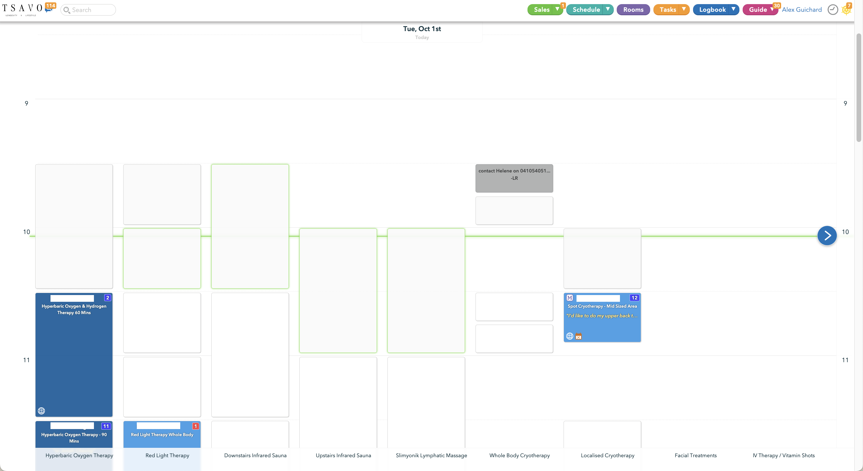Click the red 1 badge on Red Light Therapy
The height and width of the screenshot is (471, 863).
pyautogui.click(x=195, y=426)
